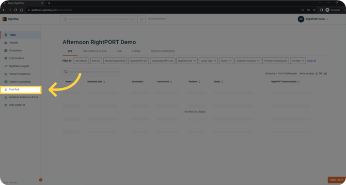
Task: Go back in the browser
Action: point(4,10)
